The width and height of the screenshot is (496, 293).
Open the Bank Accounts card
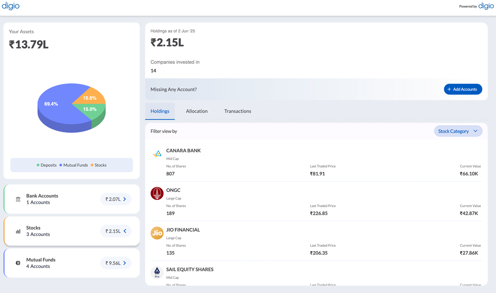click(72, 199)
